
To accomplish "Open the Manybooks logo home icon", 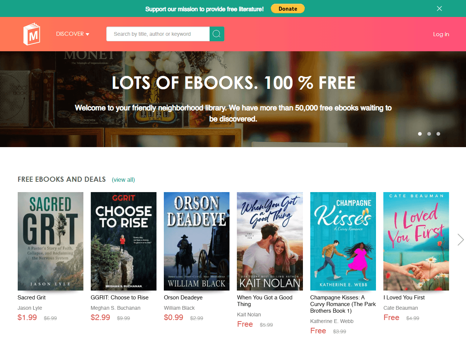I will tap(32, 34).
